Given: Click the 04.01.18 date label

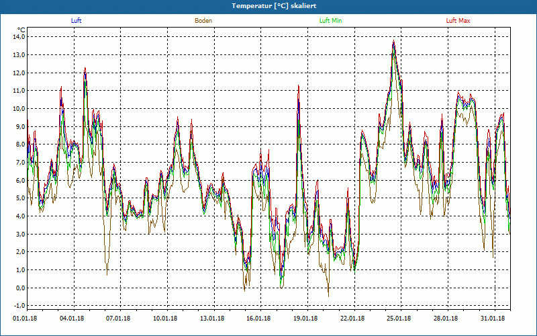Looking at the screenshot, I should (72, 319).
